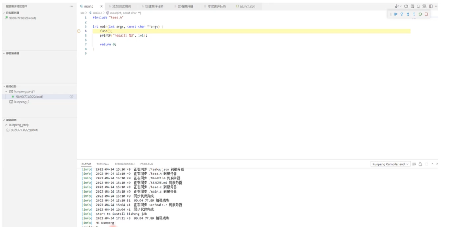
Task: Toggle output scroll lock padlock
Action: pyautogui.click(x=420, y=164)
